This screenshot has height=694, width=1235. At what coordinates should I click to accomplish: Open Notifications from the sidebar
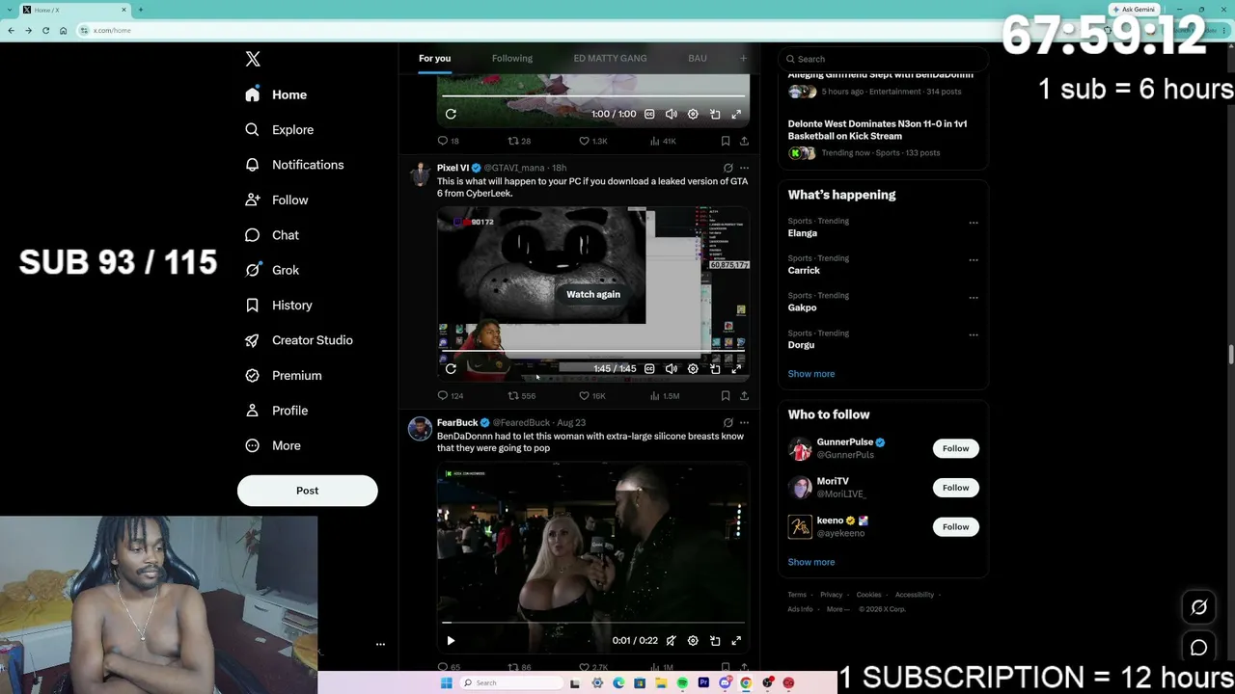click(294, 165)
